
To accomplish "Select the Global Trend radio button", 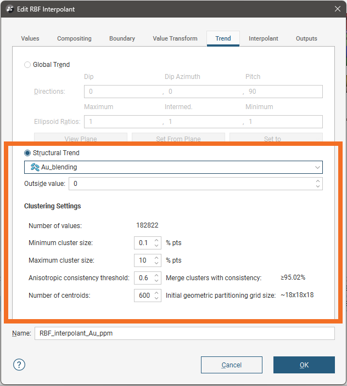I will pos(28,65).
